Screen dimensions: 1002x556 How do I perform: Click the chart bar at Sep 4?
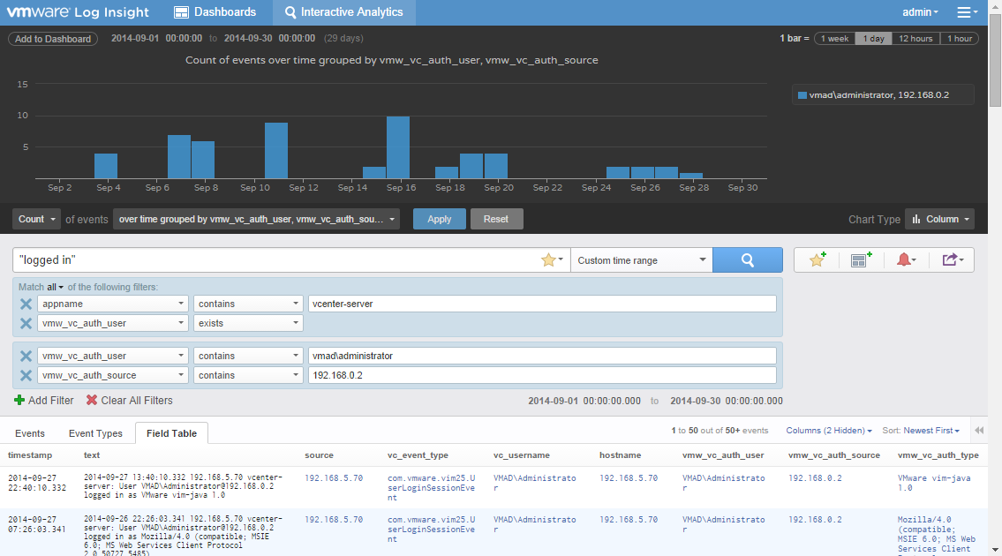click(x=105, y=166)
